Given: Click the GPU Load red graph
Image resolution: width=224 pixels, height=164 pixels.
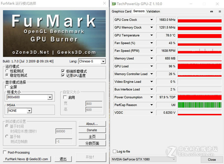Looking at the screenshot, I should [200, 66].
